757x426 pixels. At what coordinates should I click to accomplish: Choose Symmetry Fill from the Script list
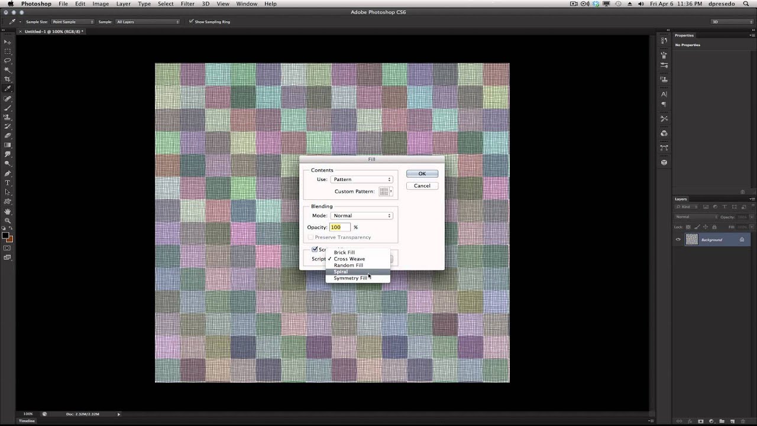[358, 278]
